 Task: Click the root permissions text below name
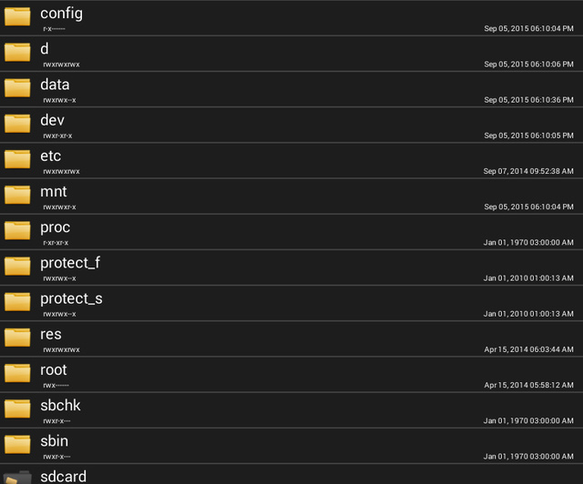point(56,385)
